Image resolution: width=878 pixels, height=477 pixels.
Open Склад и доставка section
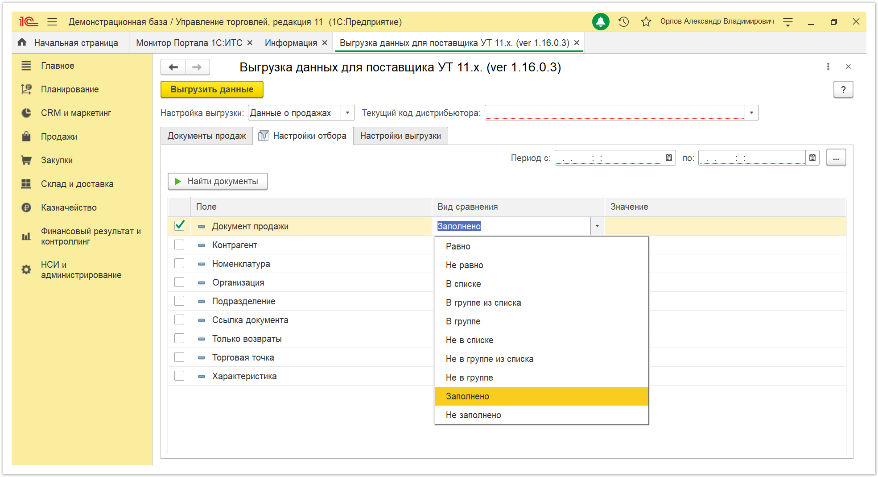point(77,184)
